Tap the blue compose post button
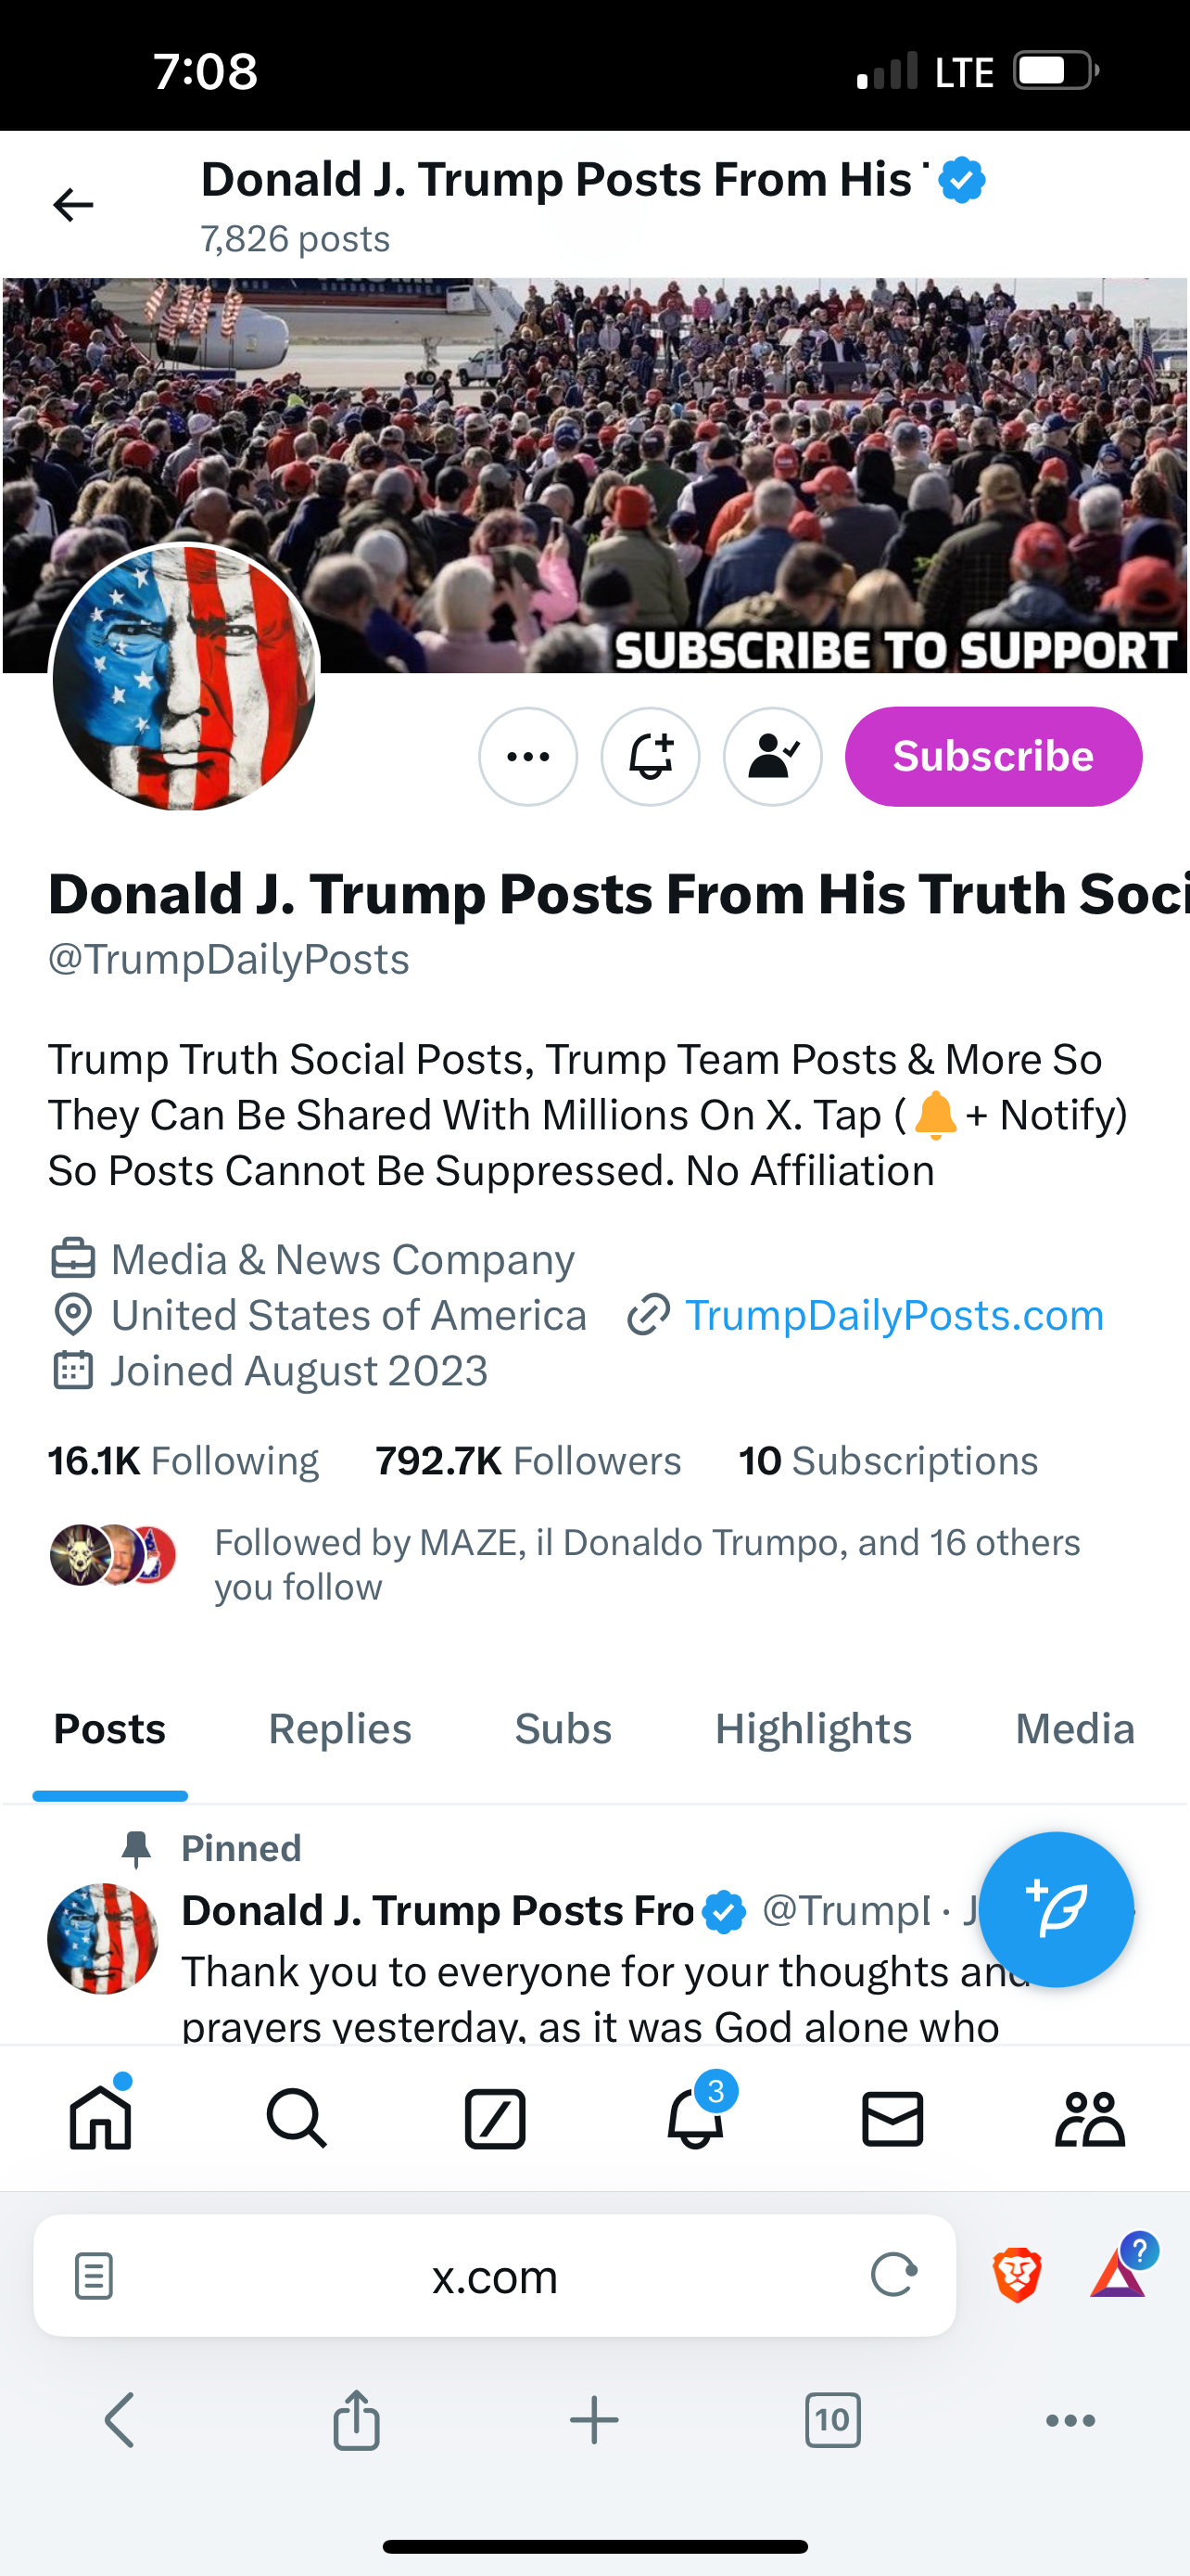1190x2576 pixels. coord(1057,1909)
